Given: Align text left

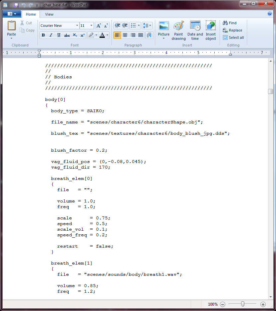Looking at the screenshot, I should pos(117,35).
